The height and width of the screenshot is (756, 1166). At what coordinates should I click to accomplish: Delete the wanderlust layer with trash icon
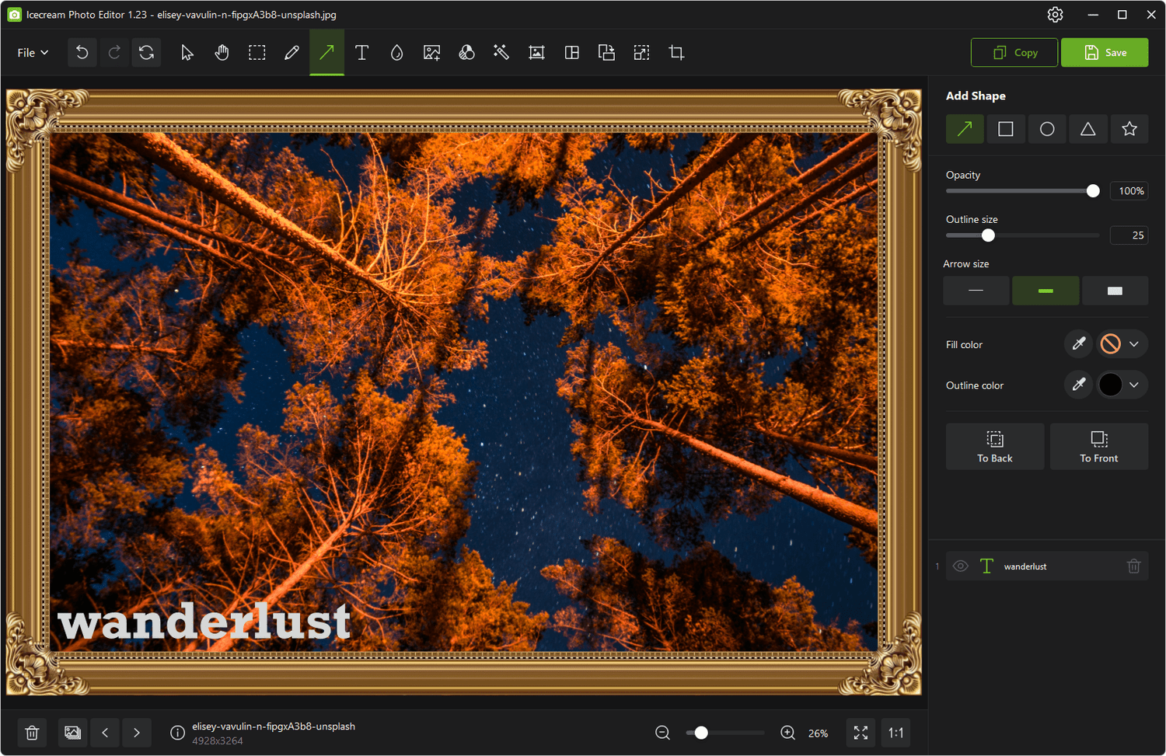(1133, 566)
